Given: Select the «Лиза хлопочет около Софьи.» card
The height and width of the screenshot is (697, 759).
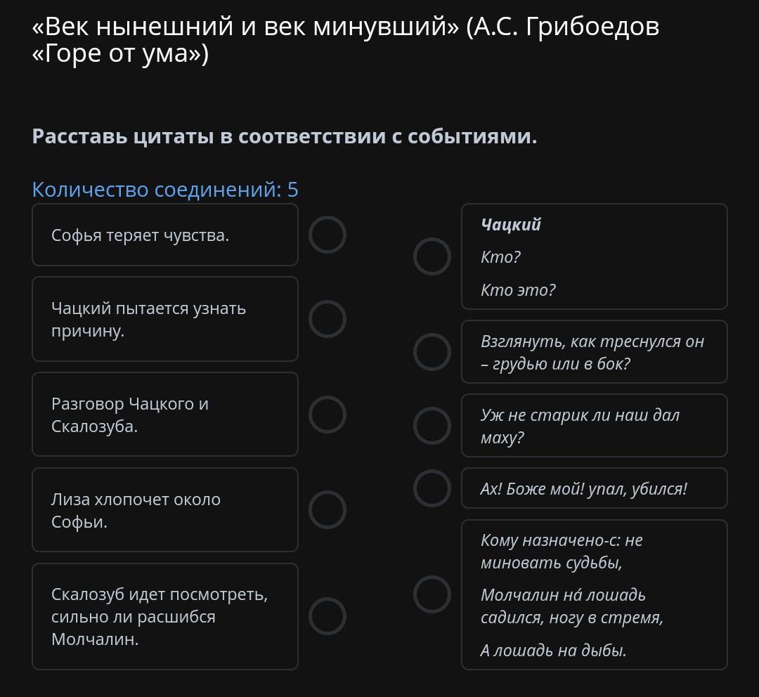Looking at the screenshot, I should pos(165,510).
